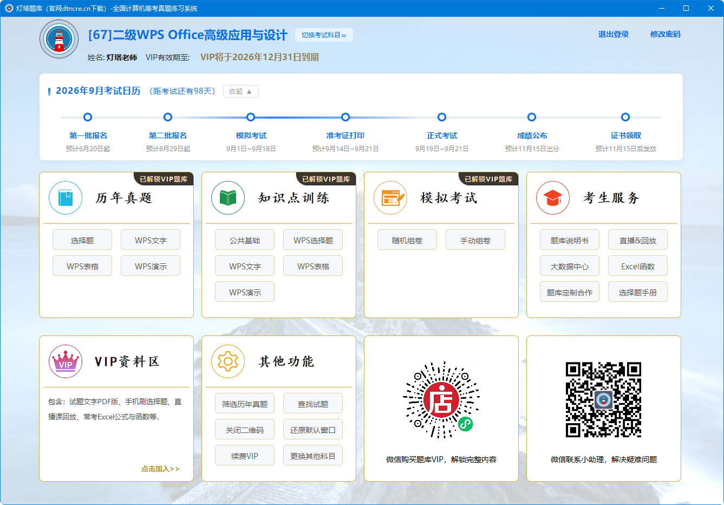Click the orange exam icon for 模拟考试
The width and height of the screenshot is (724, 505).
click(x=390, y=198)
